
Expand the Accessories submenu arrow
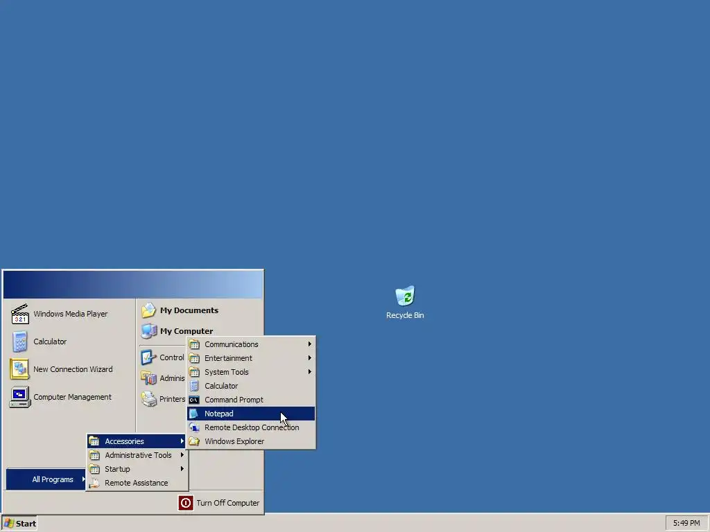182,441
